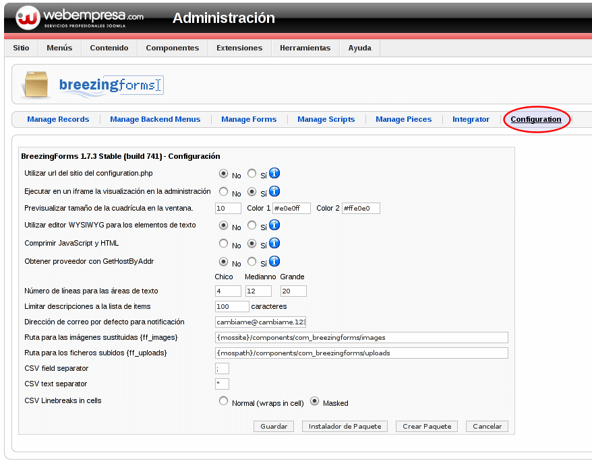Image resolution: width=592 pixels, height=461 pixels.
Task: Select No for GetHostByAddr provider
Action: tap(223, 261)
